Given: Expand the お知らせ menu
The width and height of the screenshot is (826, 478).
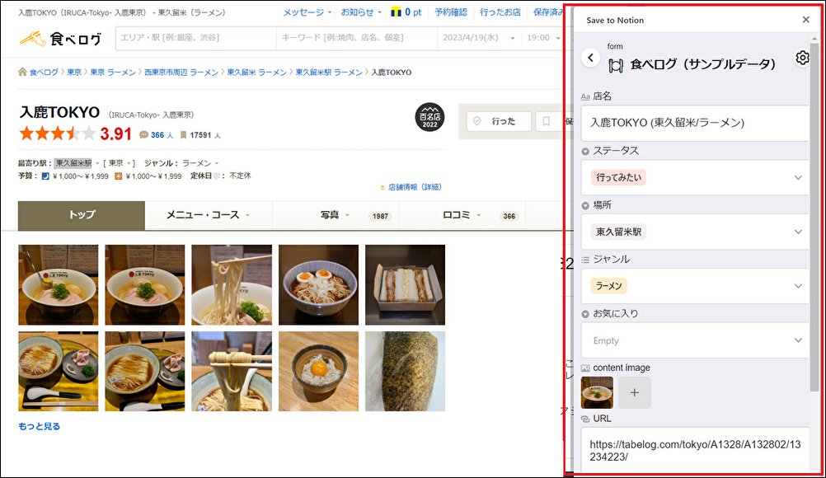Looking at the screenshot, I should [x=361, y=12].
